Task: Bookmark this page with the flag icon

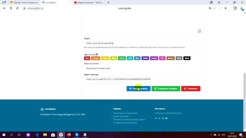Action: click(x=226, y=8)
